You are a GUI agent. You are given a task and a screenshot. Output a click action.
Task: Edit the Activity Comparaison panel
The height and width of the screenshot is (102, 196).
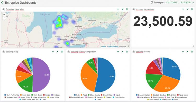[123, 52]
